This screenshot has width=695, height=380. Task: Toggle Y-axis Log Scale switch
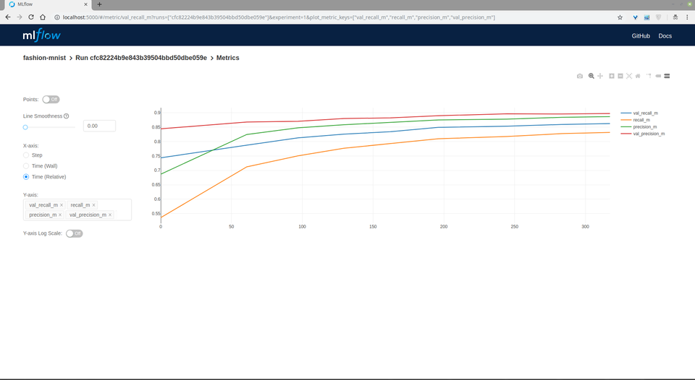75,233
